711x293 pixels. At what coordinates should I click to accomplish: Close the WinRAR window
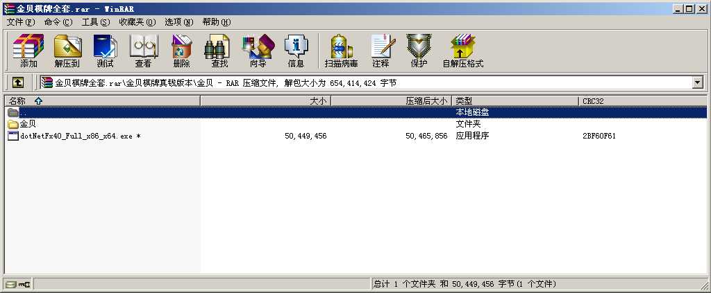tap(701, 8)
